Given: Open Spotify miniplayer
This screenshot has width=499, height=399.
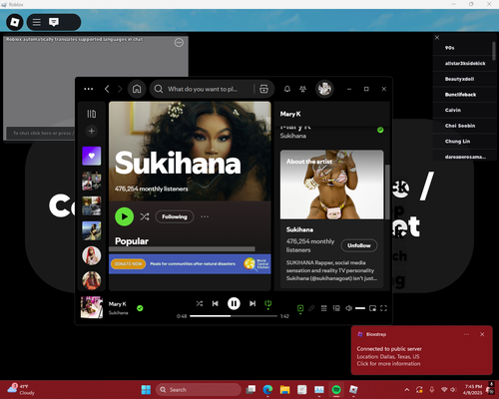Looking at the screenshot, I should coord(372,308).
